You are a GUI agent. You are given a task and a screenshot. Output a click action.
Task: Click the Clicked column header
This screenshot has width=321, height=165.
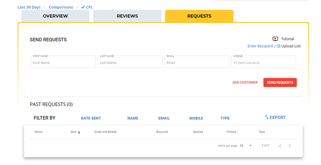(231, 132)
